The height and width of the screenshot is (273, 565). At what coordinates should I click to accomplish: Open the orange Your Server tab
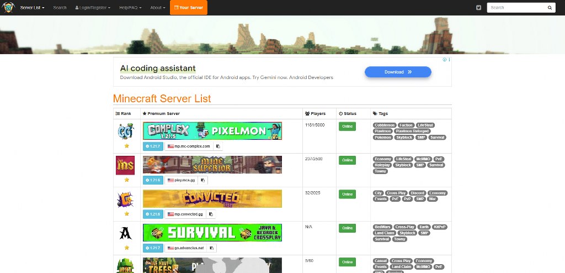coord(188,8)
